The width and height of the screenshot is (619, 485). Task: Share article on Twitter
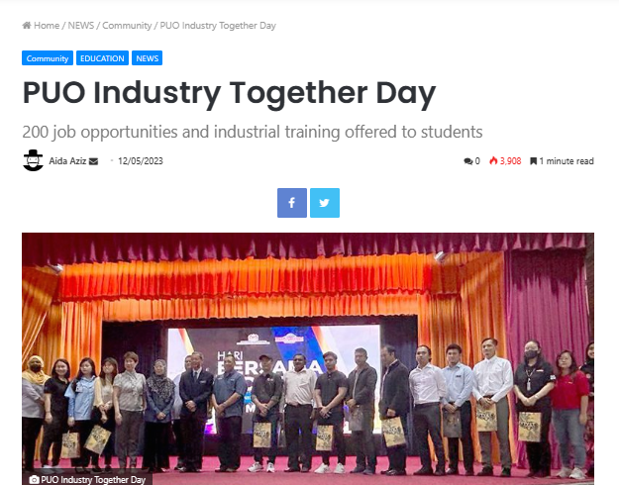pos(325,203)
